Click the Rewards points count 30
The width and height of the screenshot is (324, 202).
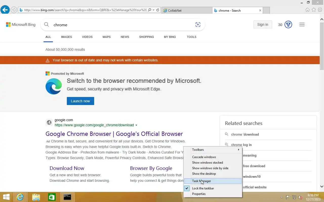tap(280, 25)
